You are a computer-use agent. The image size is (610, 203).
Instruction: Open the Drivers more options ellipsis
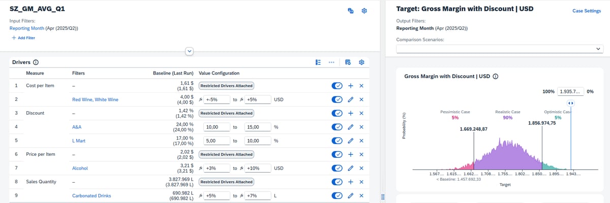[331, 62]
